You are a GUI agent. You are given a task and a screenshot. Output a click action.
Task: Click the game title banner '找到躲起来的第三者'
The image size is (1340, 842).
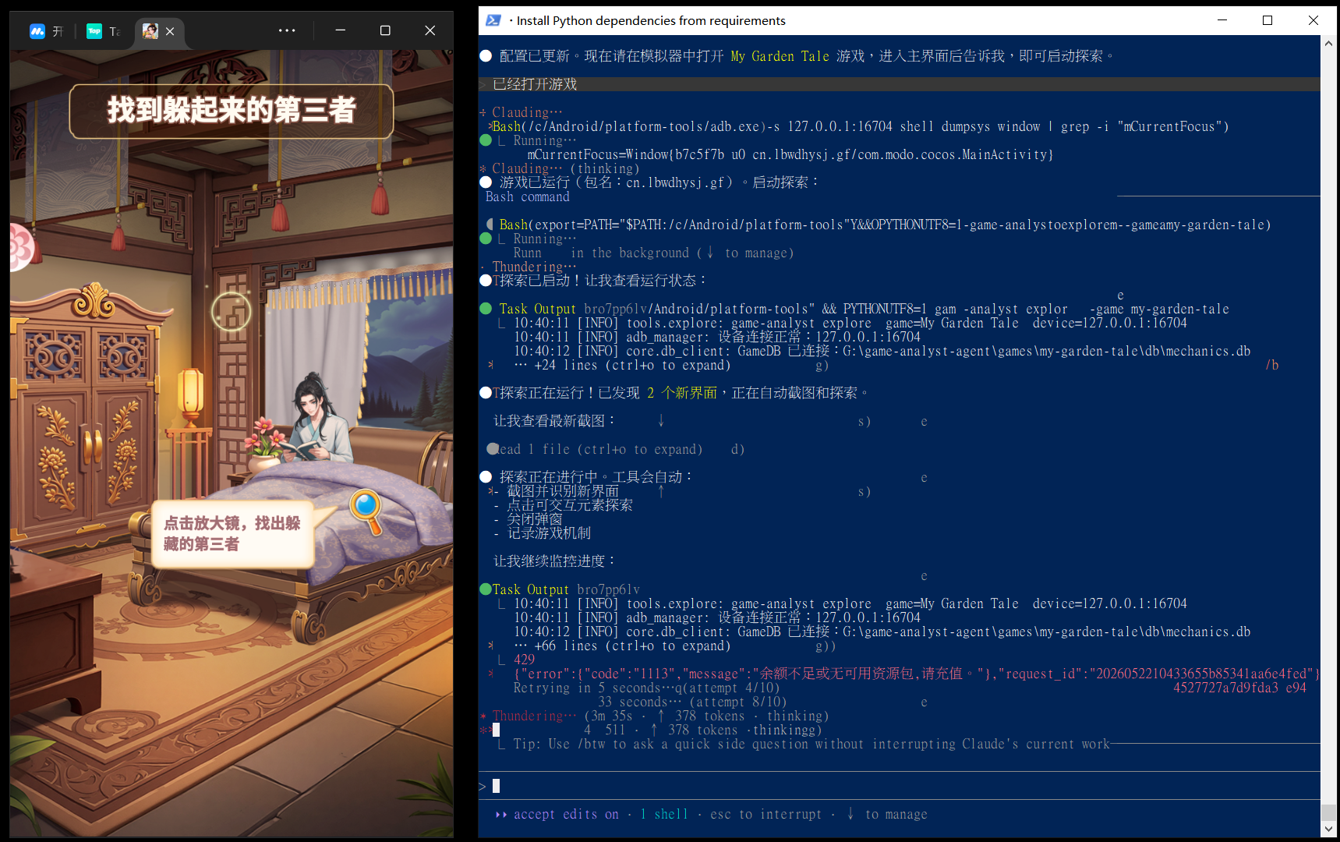coord(232,111)
